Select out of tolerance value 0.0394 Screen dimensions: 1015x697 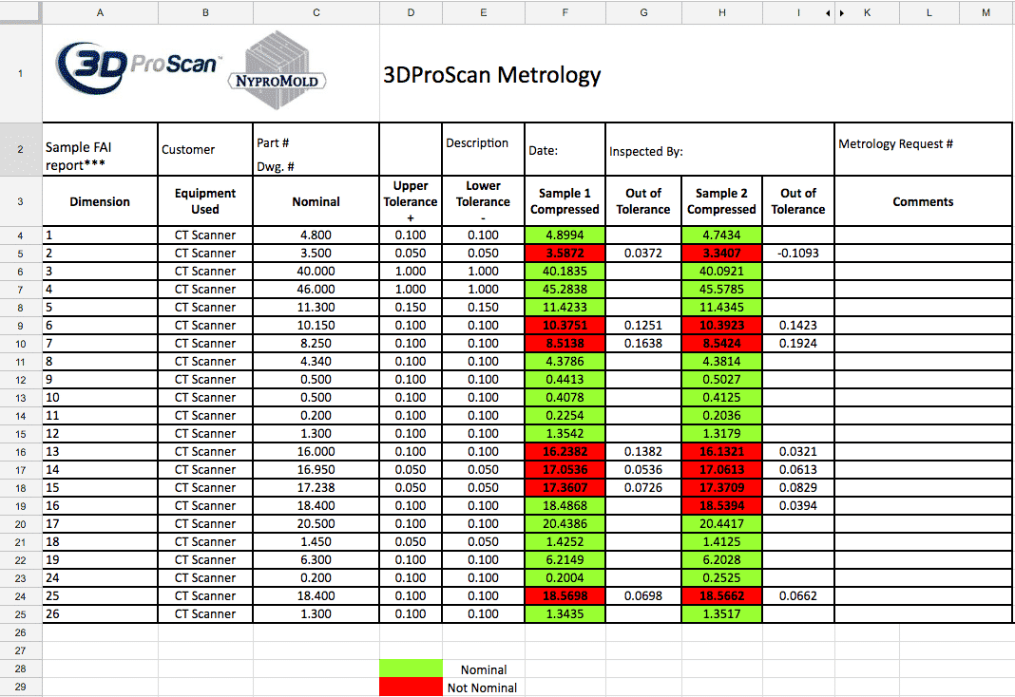[798, 506]
